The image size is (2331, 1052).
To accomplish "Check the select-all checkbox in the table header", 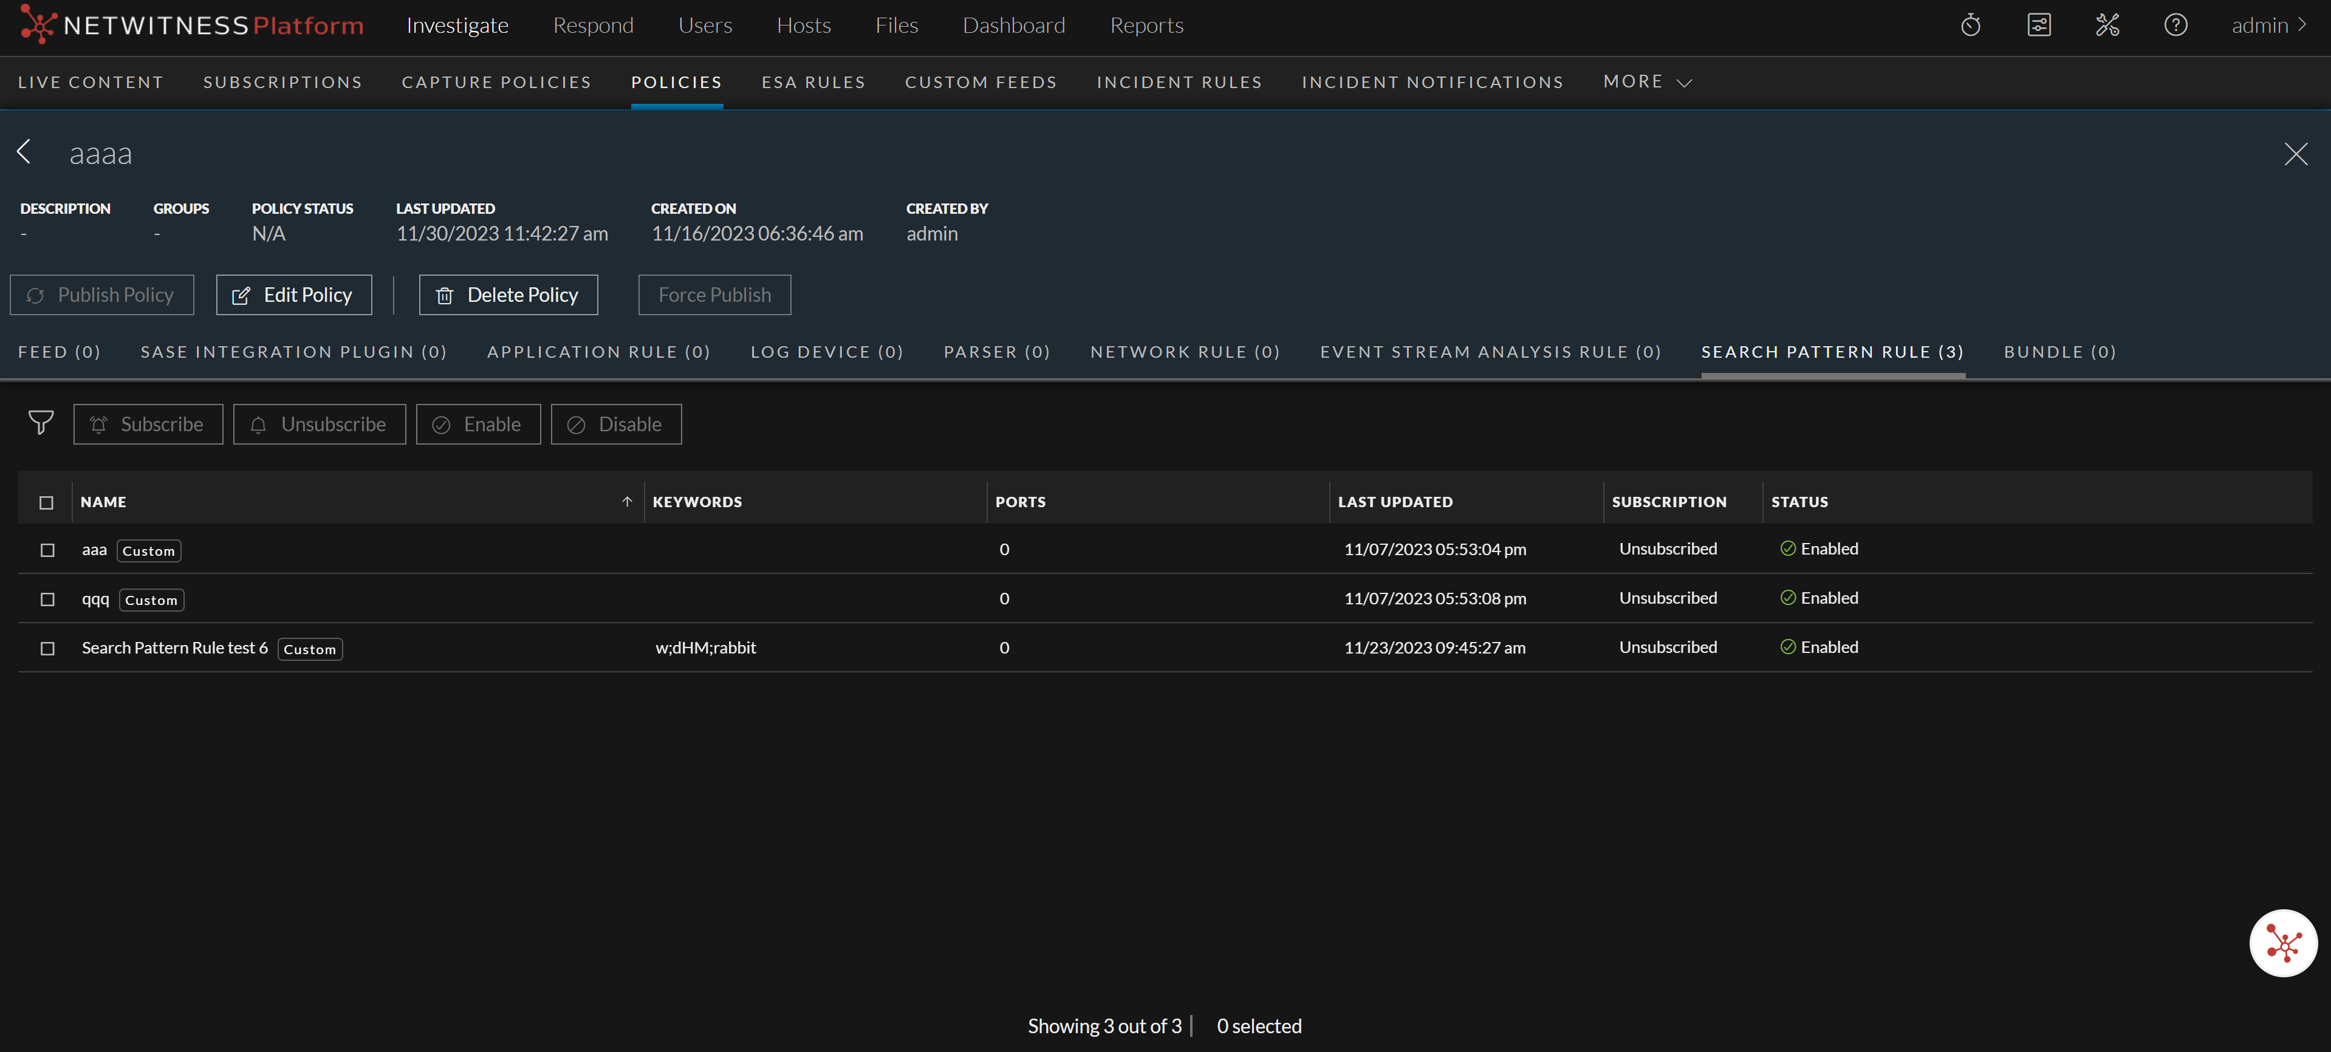I will (47, 502).
